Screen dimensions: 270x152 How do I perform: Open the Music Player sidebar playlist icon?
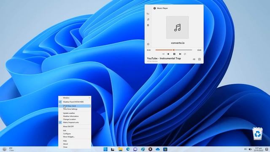coord(148,14)
